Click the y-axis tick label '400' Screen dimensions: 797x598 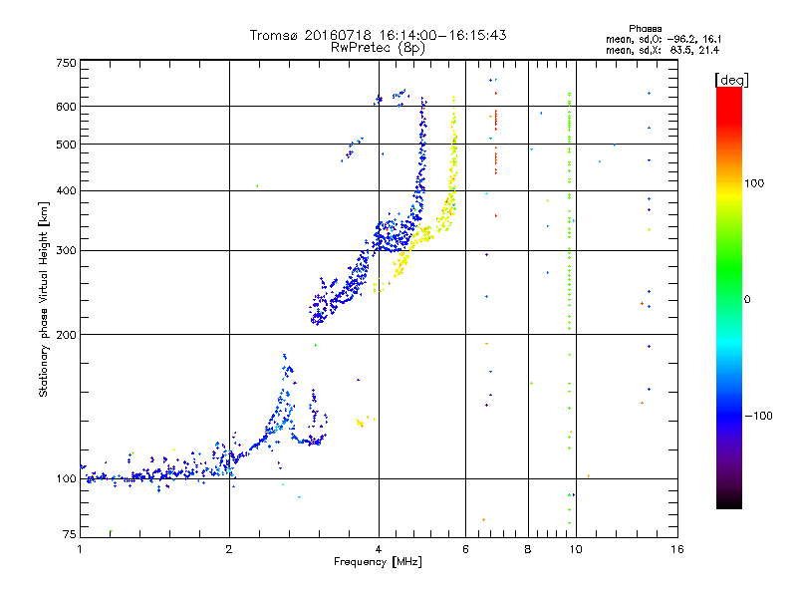coord(66,190)
